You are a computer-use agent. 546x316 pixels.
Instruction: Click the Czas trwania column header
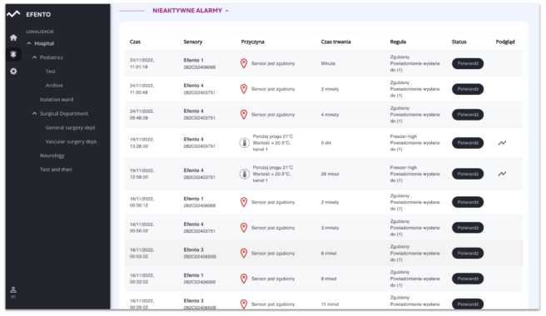coord(335,42)
